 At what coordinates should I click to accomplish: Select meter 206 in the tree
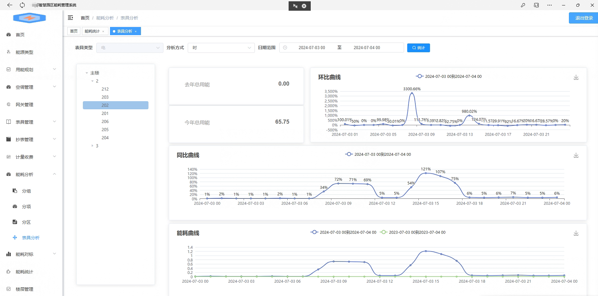click(105, 122)
